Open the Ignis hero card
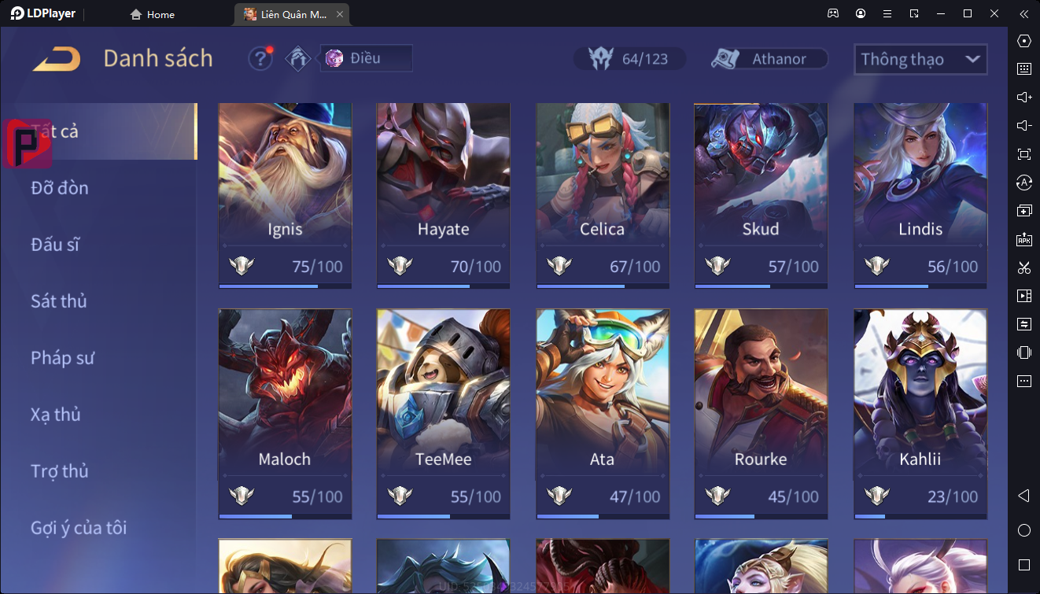 point(285,195)
